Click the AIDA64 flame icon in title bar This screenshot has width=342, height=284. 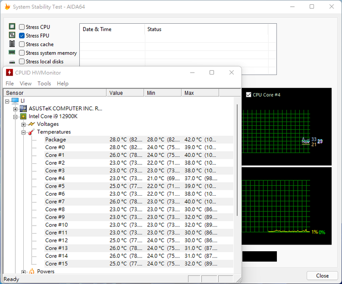click(x=8, y=7)
